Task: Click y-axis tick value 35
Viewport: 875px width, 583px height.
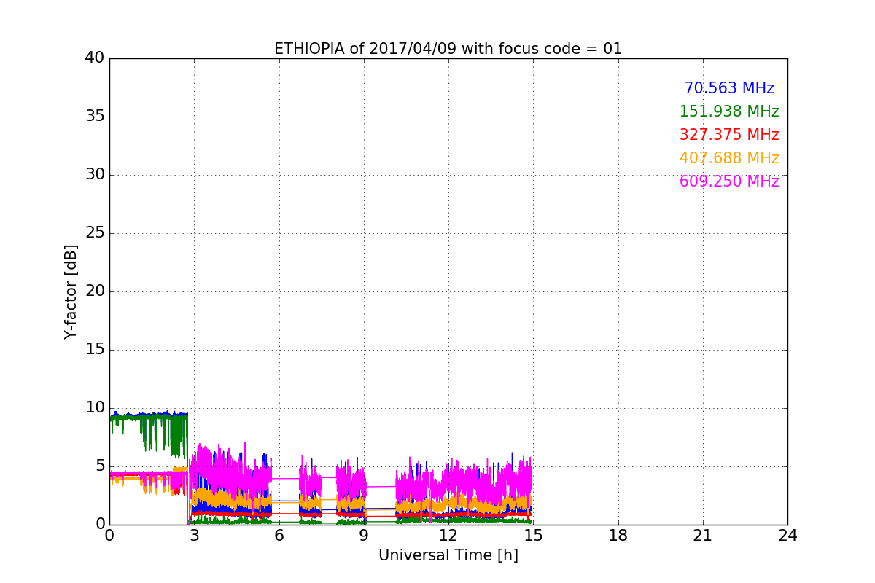Action: [95, 116]
